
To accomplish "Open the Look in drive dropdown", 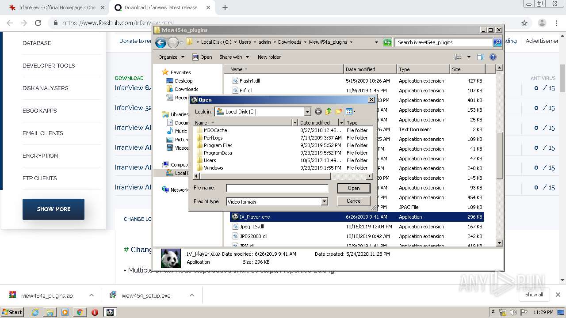I will (x=307, y=112).
